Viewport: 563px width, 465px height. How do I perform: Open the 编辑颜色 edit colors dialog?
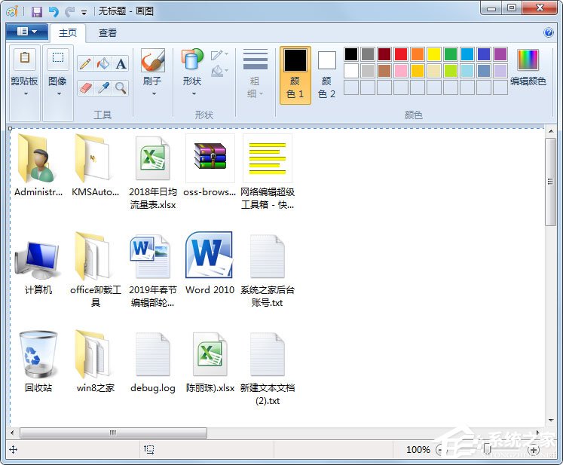tap(528, 68)
